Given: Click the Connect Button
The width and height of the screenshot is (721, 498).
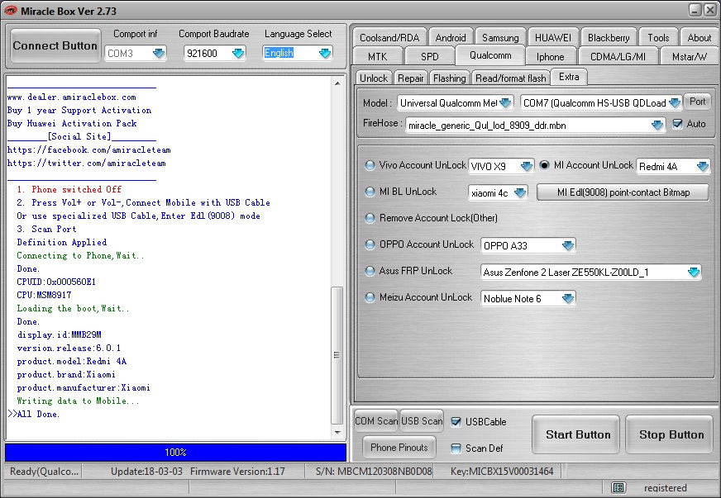Looking at the screenshot, I should [55, 45].
